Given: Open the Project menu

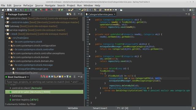Looking at the screenshot, I should pyautogui.click(x=71, y=5).
